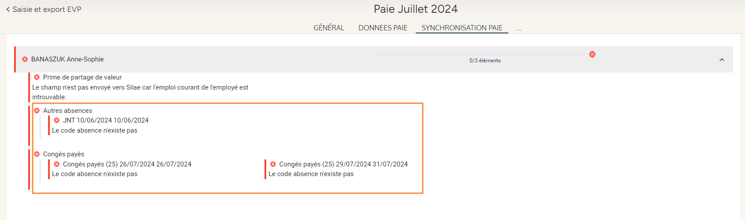Select the Autres absences item

coord(67,111)
